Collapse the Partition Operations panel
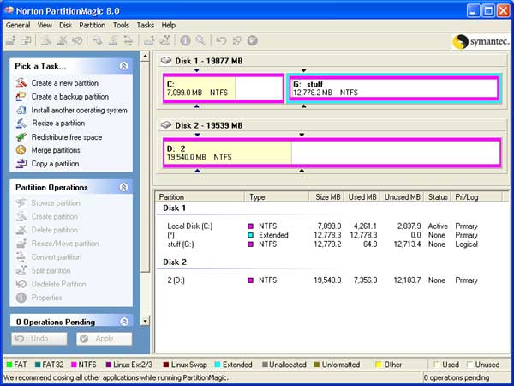The width and height of the screenshot is (514, 386). coord(123,187)
